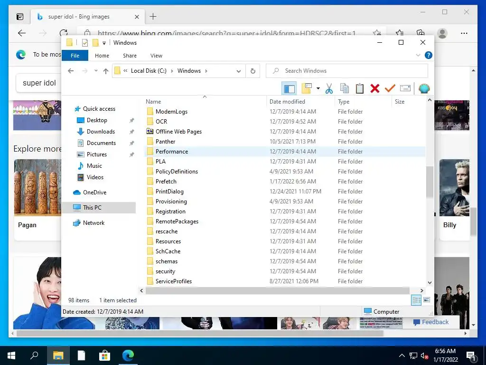Image resolution: width=486 pixels, height=365 pixels.
Task: Click the Cut scissors icon
Action: [x=329, y=89]
